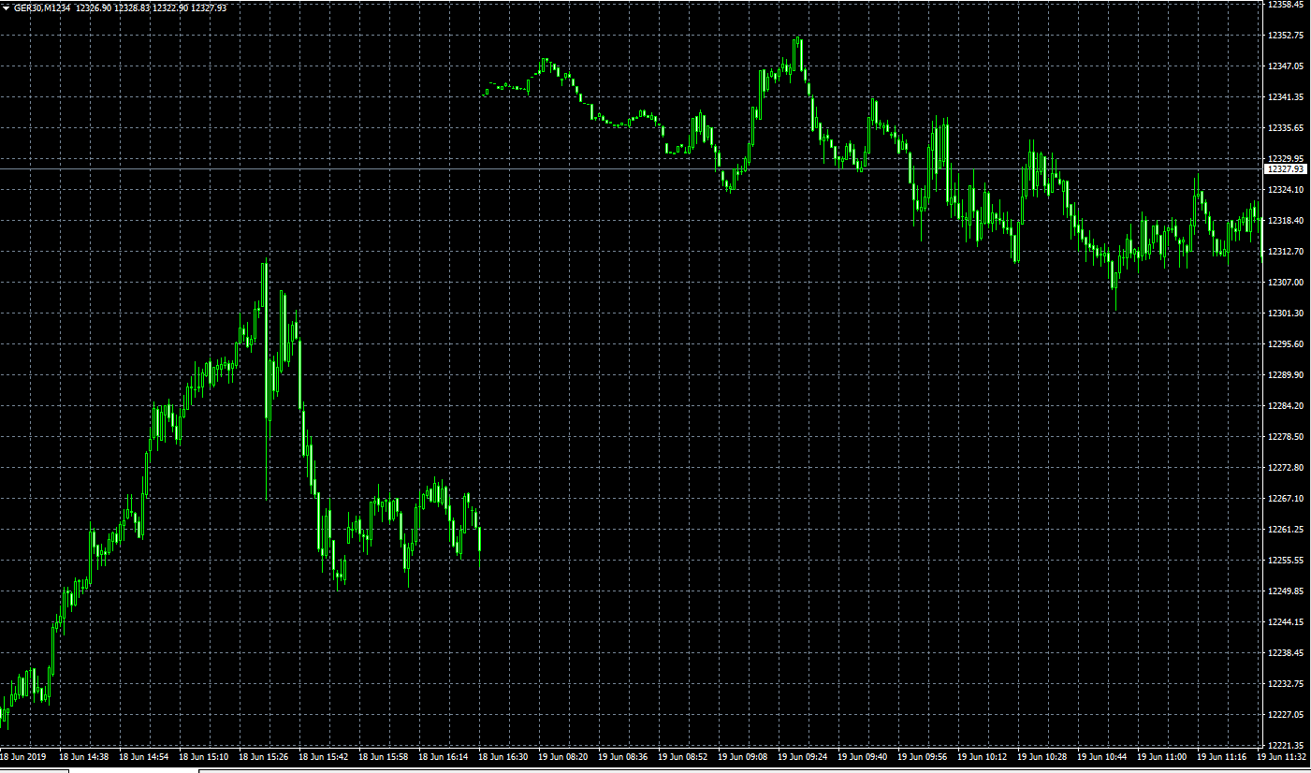Click the 19 Jun 11:00 time label
This screenshot has width=1311, height=773.
[1161, 756]
